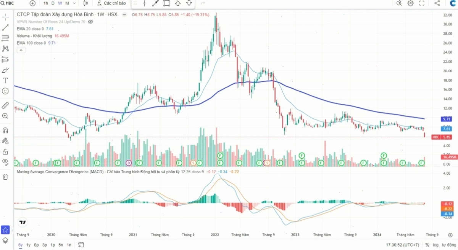
Task: Open chart settings gear icon
Action: click(x=411, y=3)
